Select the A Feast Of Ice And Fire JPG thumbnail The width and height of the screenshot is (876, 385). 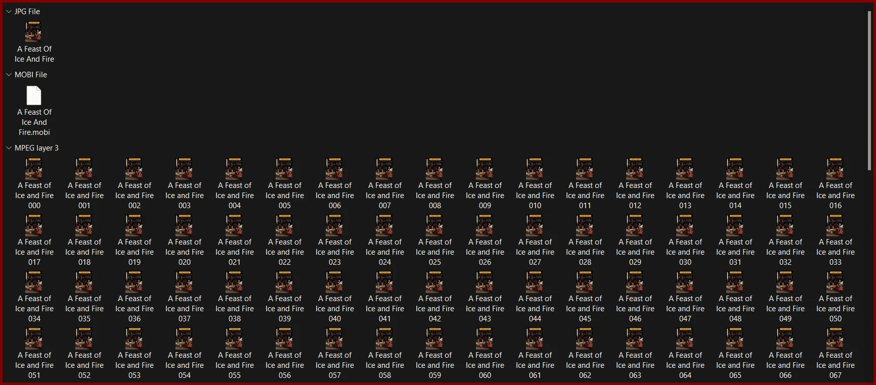[34, 31]
